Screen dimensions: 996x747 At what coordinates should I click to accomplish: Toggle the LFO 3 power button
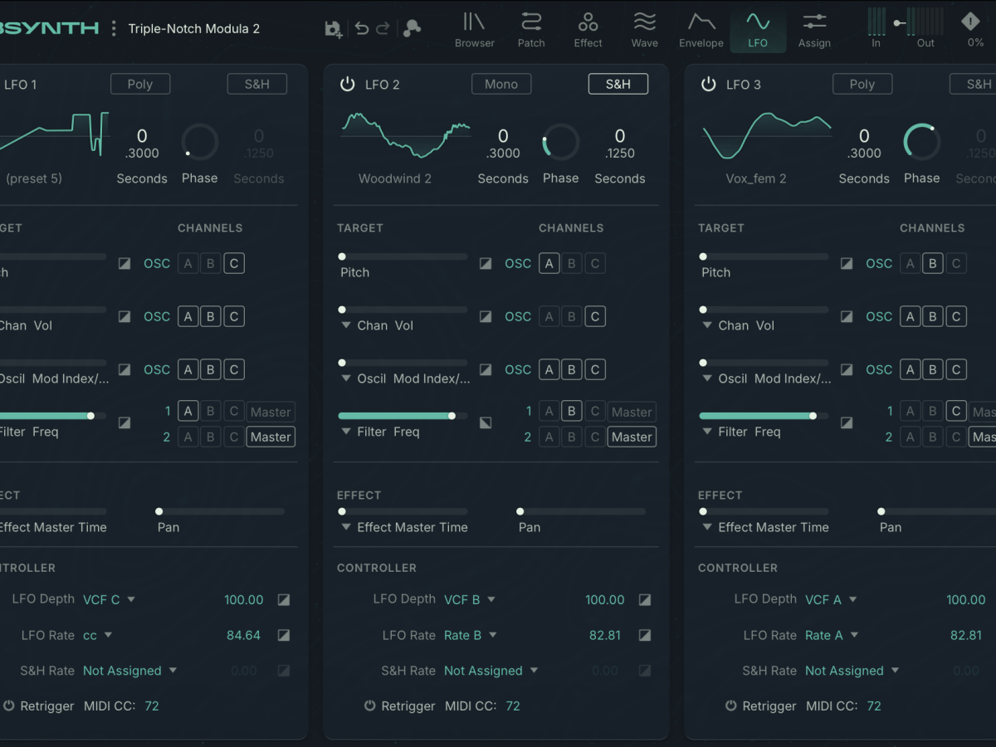pos(708,84)
